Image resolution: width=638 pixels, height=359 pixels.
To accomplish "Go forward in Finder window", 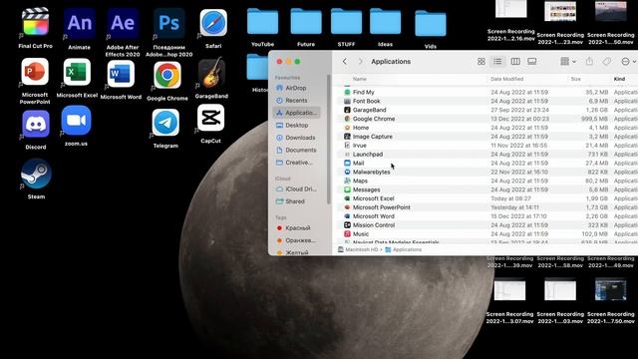I will [360, 62].
